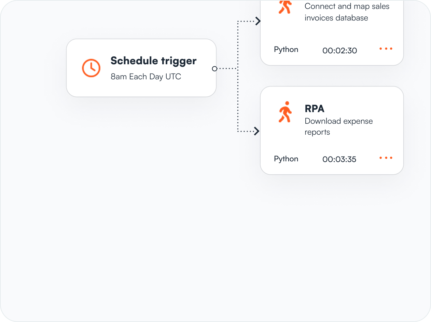Click the 00:02:30 duration on the sales invoices node
The height and width of the screenshot is (322, 431).
point(339,50)
